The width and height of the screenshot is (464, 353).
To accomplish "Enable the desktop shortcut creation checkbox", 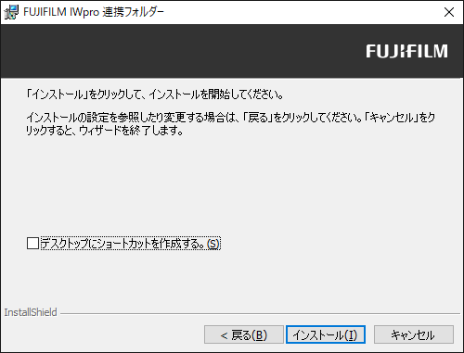I will (x=32, y=244).
